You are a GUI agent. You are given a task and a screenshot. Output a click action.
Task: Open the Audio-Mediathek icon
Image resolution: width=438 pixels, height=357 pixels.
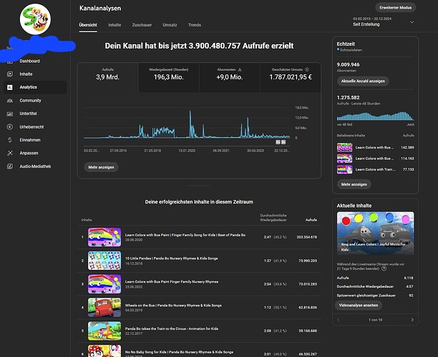tap(10, 166)
